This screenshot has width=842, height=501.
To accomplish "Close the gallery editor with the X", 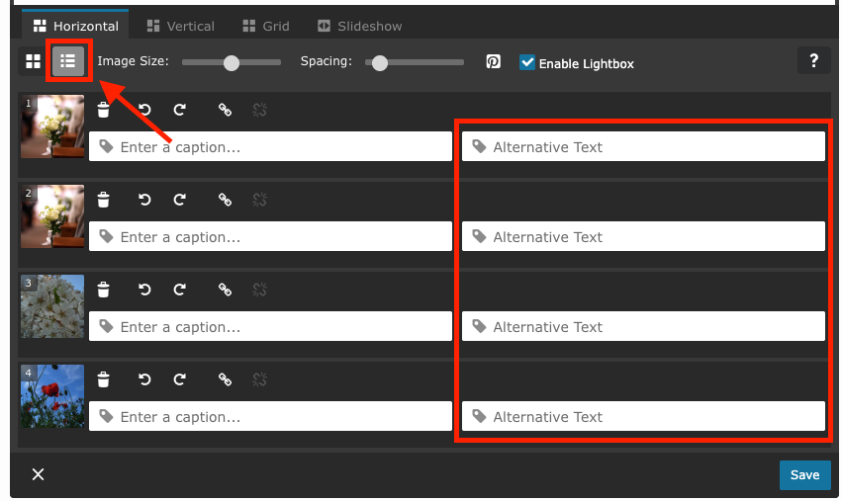I will click(x=38, y=474).
